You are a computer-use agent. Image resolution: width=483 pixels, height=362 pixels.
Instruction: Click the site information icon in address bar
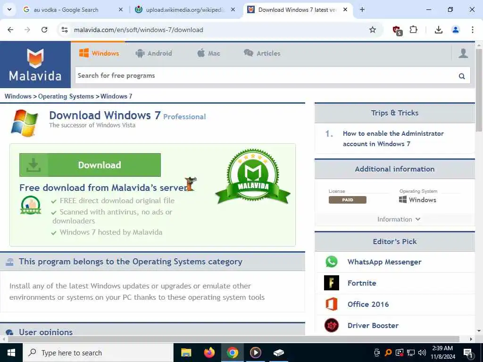[x=65, y=30]
